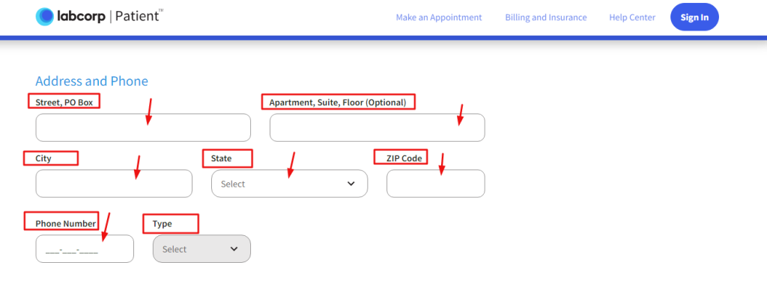Focus the ZIP Code input box
The height and width of the screenshot is (289, 767).
436,184
